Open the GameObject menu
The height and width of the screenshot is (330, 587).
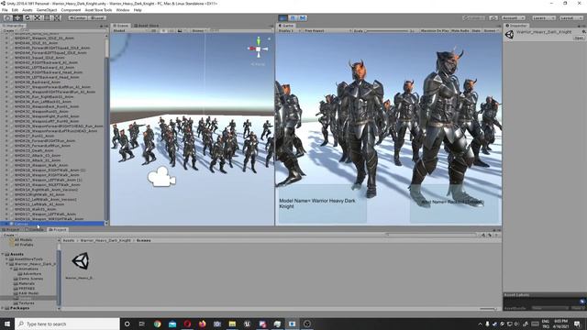point(47,10)
